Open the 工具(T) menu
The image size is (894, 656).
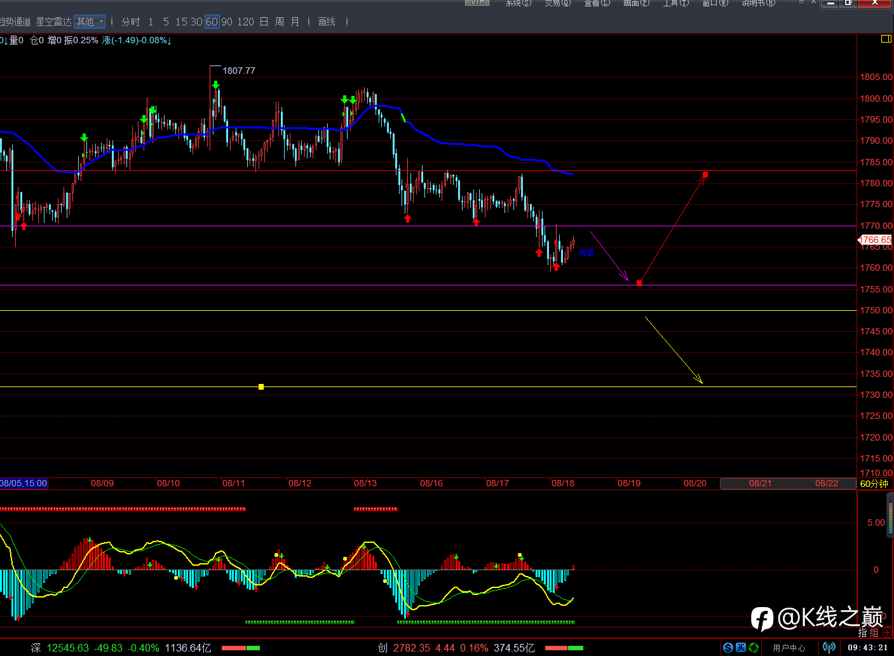tap(675, 3)
